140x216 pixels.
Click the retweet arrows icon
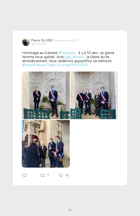tap(43, 175)
